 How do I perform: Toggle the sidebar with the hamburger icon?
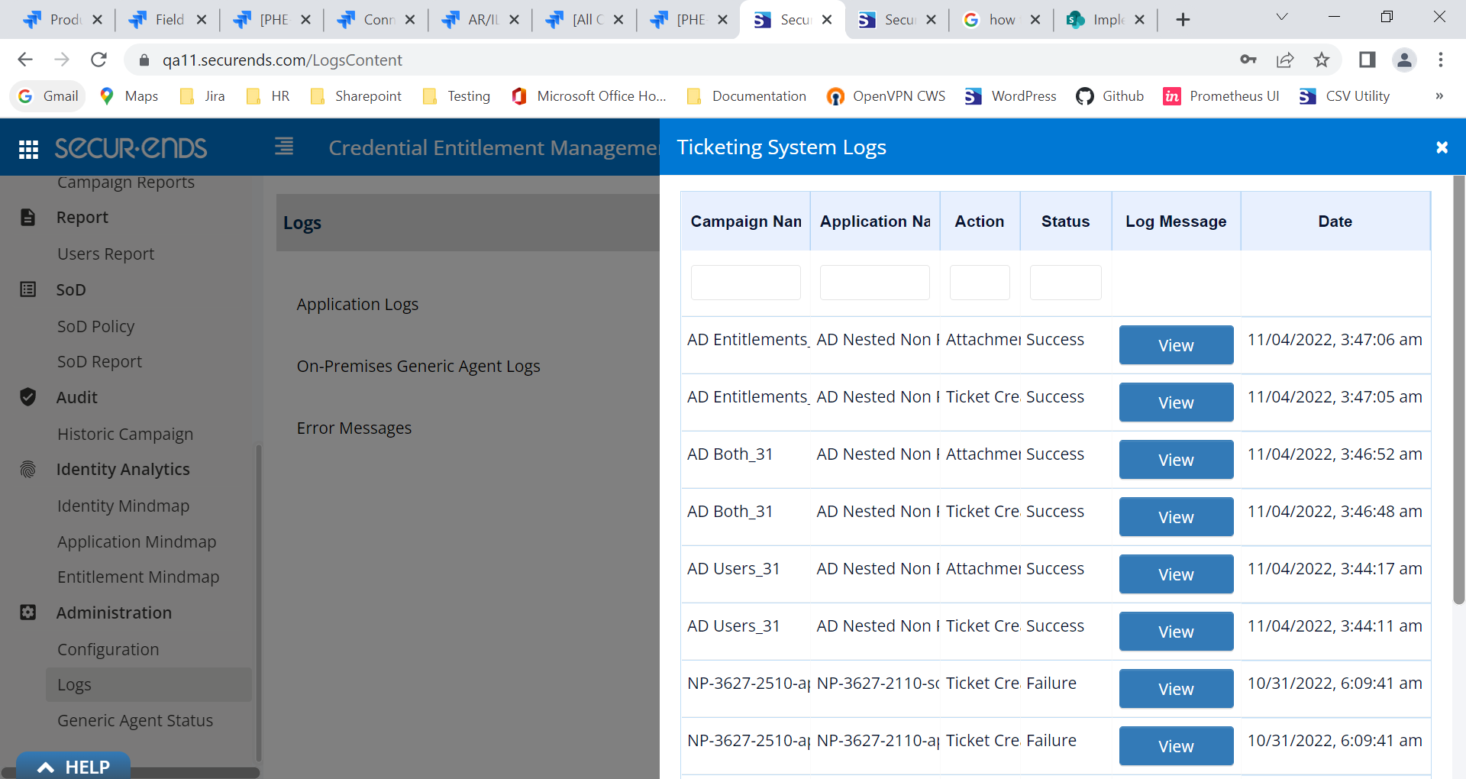point(283,147)
